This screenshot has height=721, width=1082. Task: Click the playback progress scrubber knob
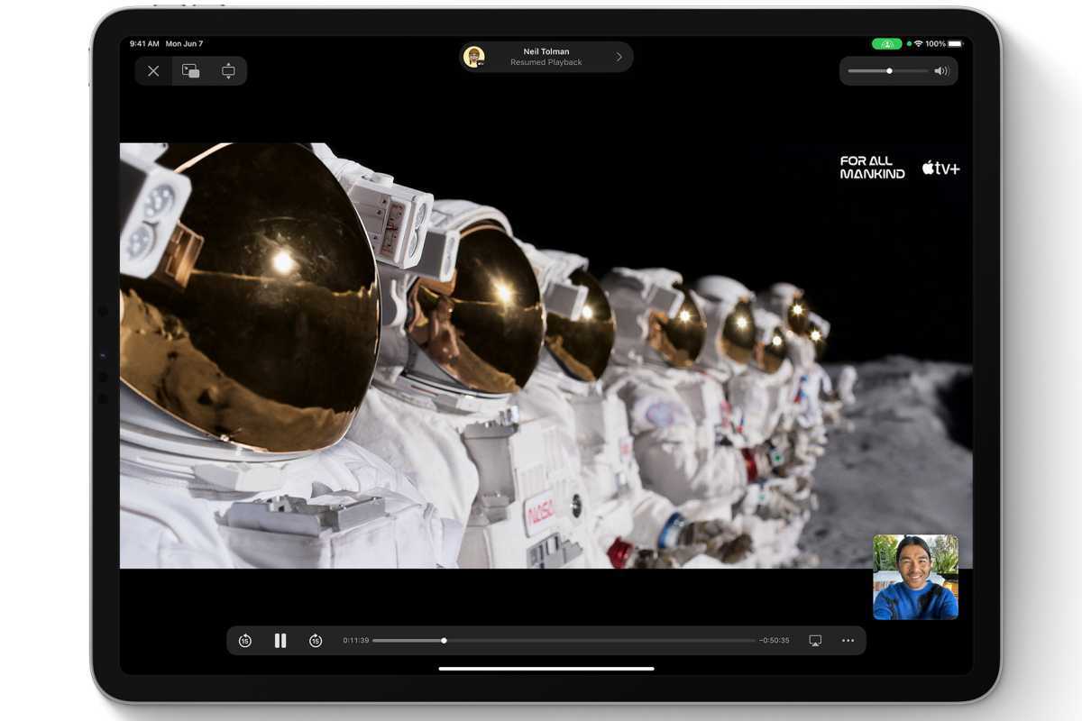(444, 641)
